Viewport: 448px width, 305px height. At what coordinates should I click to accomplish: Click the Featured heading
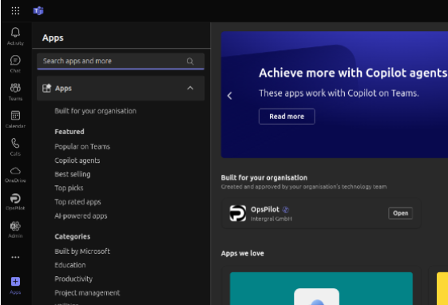pos(69,132)
